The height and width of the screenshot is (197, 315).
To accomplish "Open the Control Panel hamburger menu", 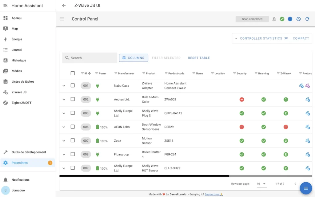I will (62, 19).
